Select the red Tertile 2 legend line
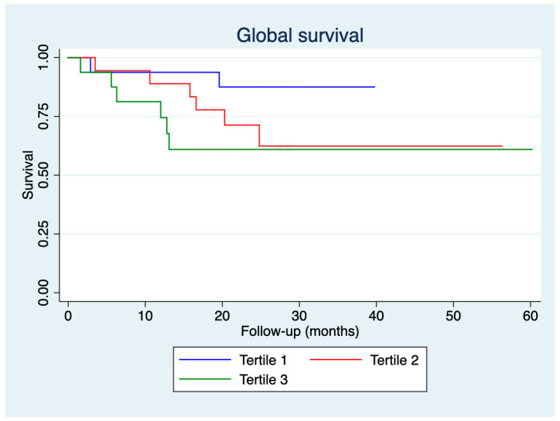560x421 pixels. 336,360
